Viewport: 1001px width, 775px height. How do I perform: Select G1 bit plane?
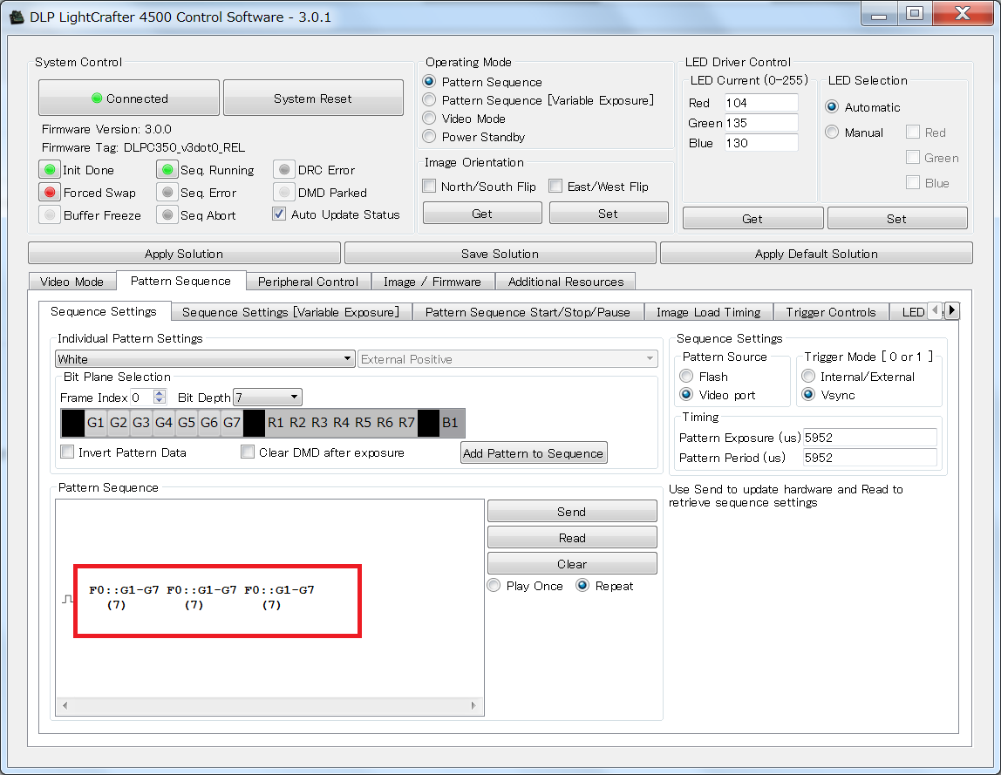[x=96, y=423]
